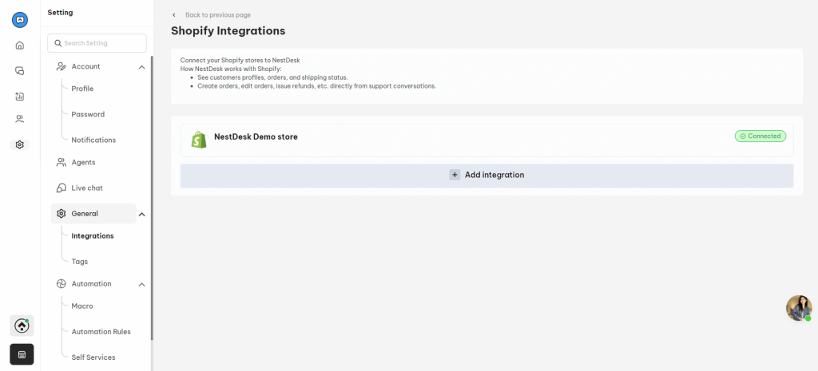Collapse the Account section chevron
The width and height of the screenshot is (818, 371).
pyautogui.click(x=141, y=67)
